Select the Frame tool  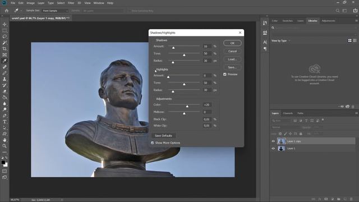pyautogui.click(x=4, y=55)
